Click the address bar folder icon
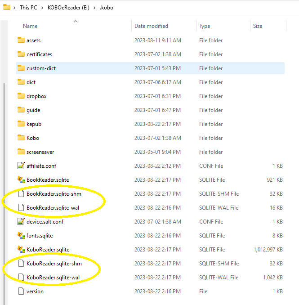 [7, 7]
